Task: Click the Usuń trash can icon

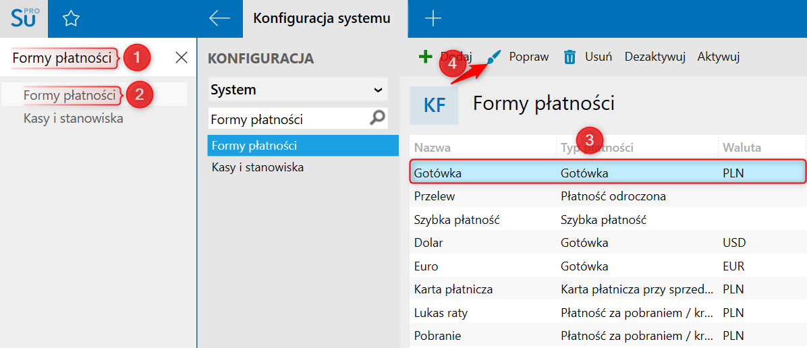Action: (x=569, y=57)
